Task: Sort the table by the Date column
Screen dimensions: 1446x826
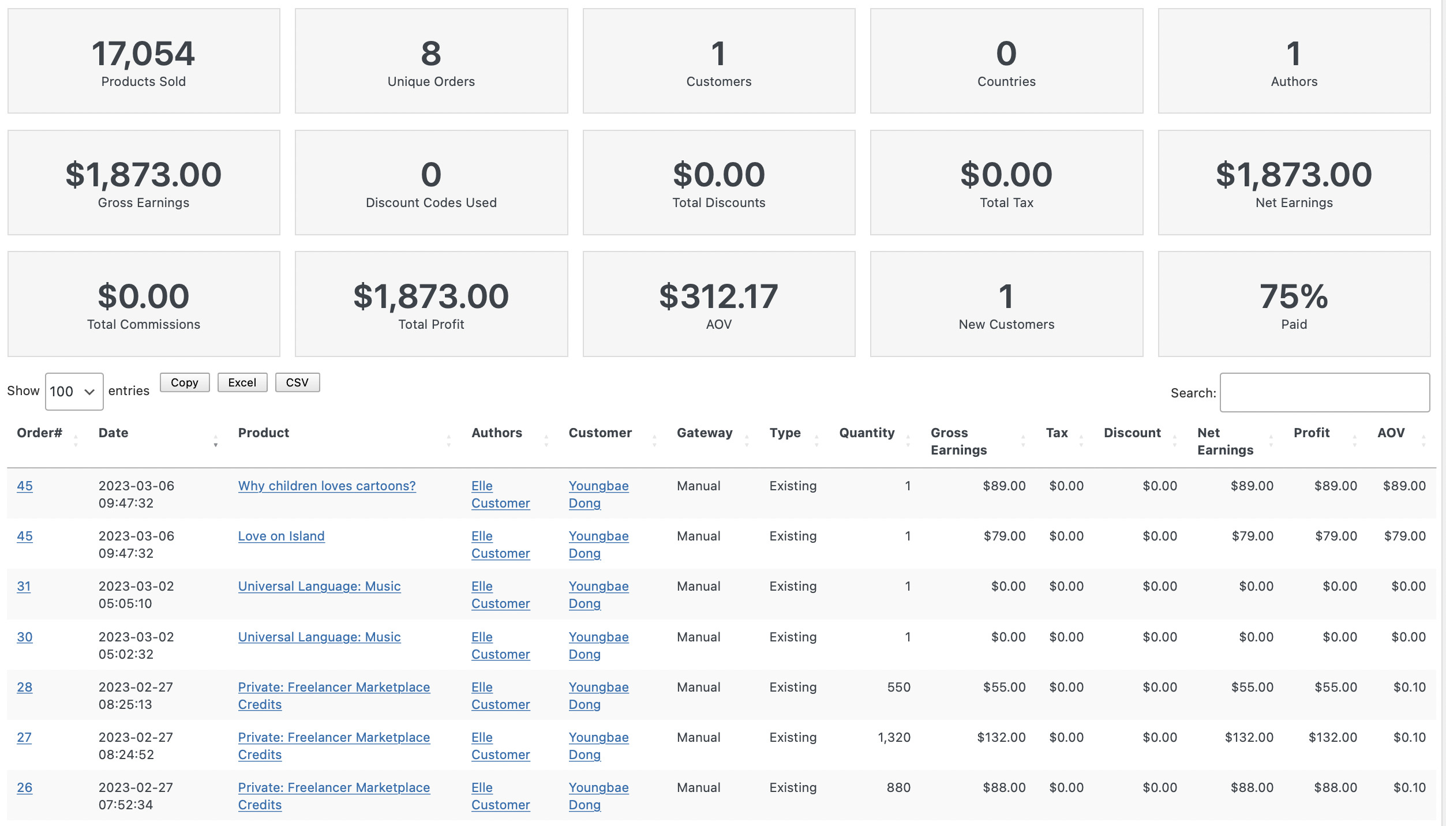Action: pyautogui.click(x=113, y=433)
